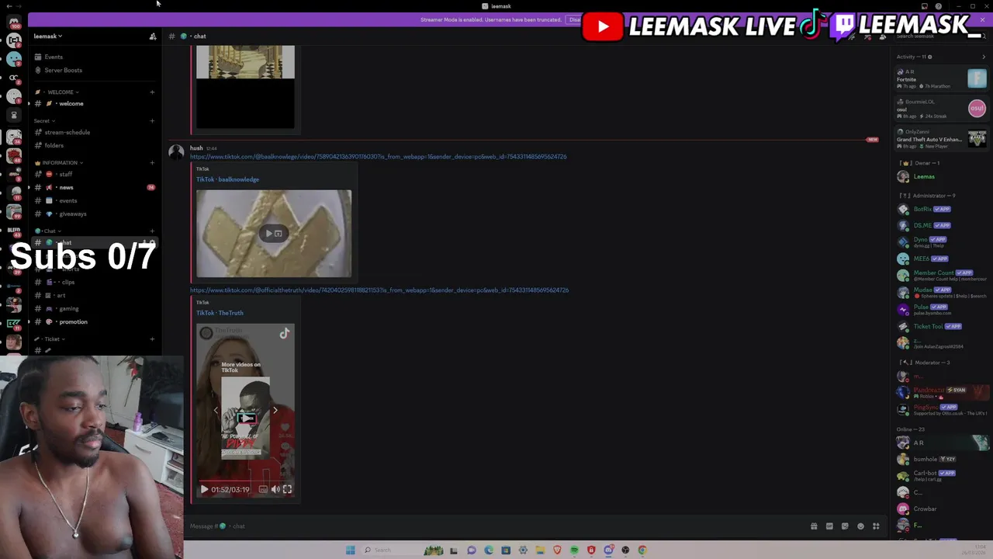The width and height of the screenshot is (993, 559).
Task: Open the Grand Theft Auto V activity card
Action: pos(942,139)
